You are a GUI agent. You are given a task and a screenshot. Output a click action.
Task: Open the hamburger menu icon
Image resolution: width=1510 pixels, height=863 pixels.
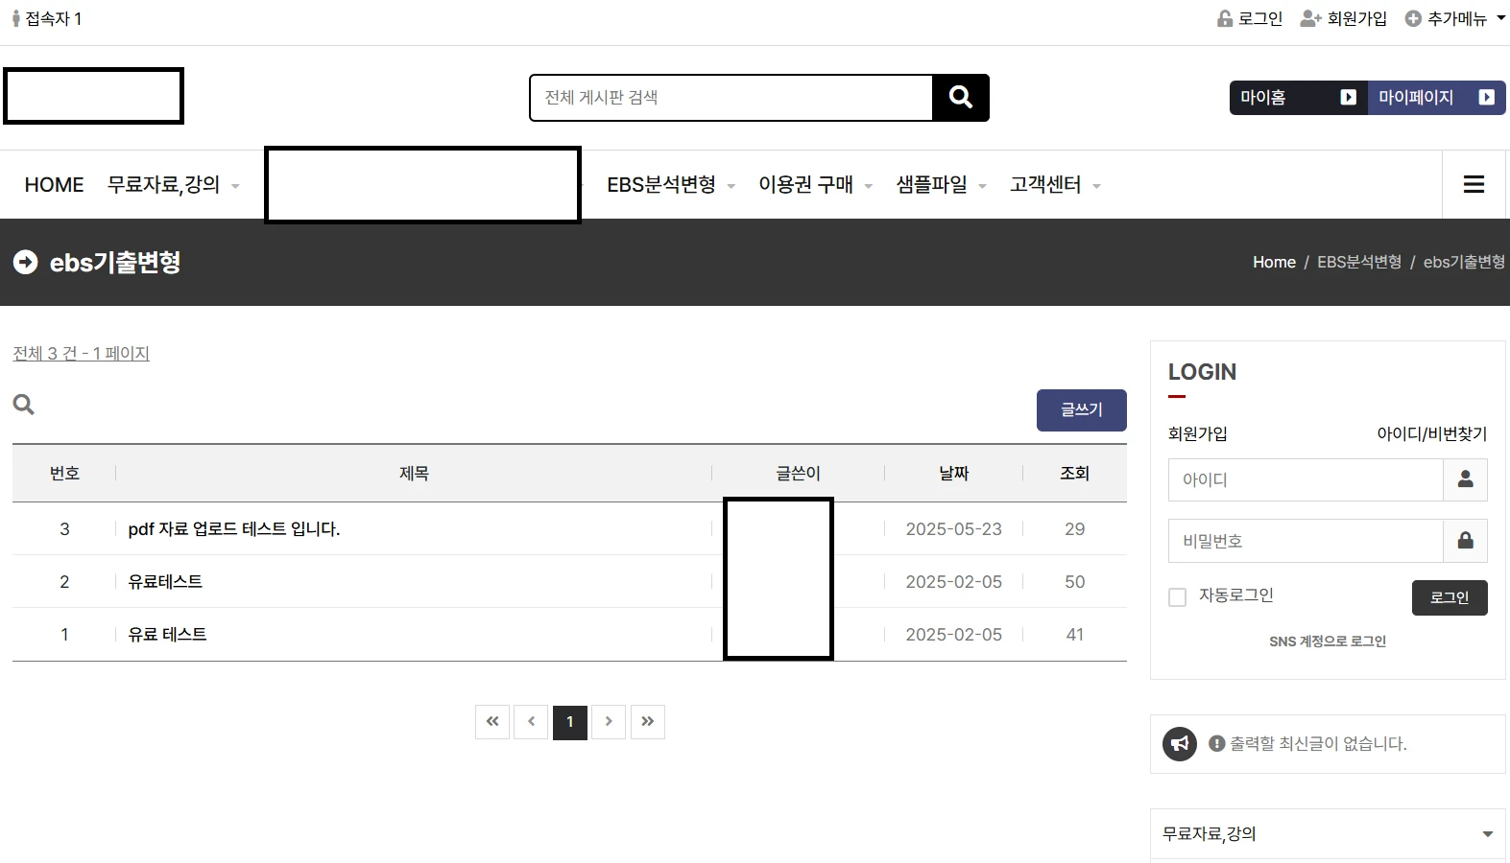1474,184
